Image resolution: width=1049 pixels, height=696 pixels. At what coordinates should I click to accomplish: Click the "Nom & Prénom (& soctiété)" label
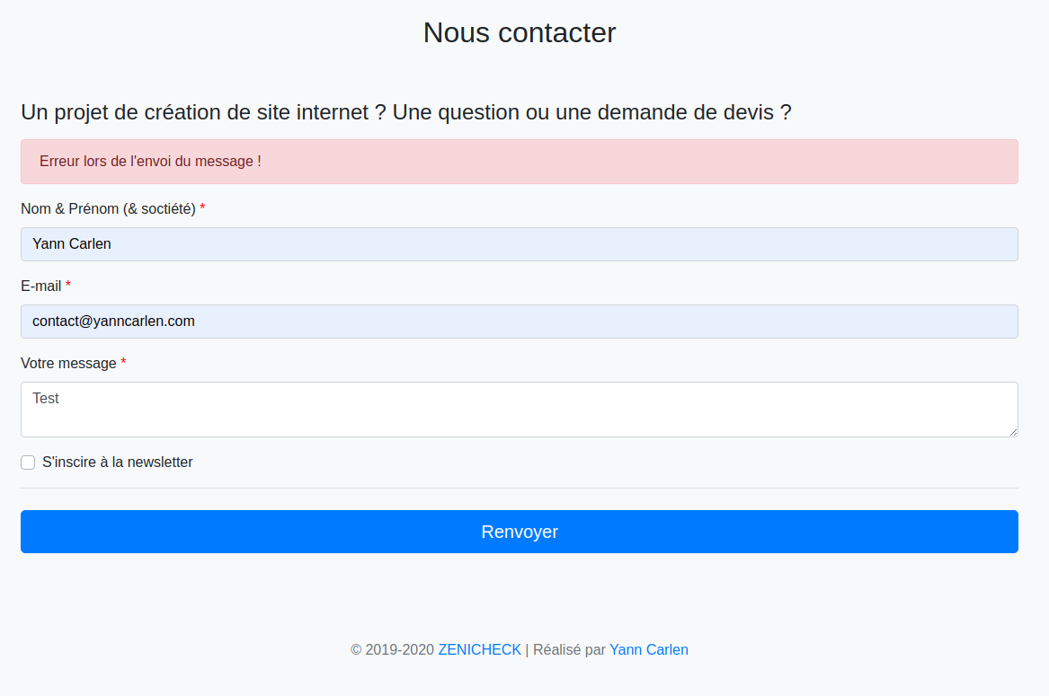(x=108, y=208)
